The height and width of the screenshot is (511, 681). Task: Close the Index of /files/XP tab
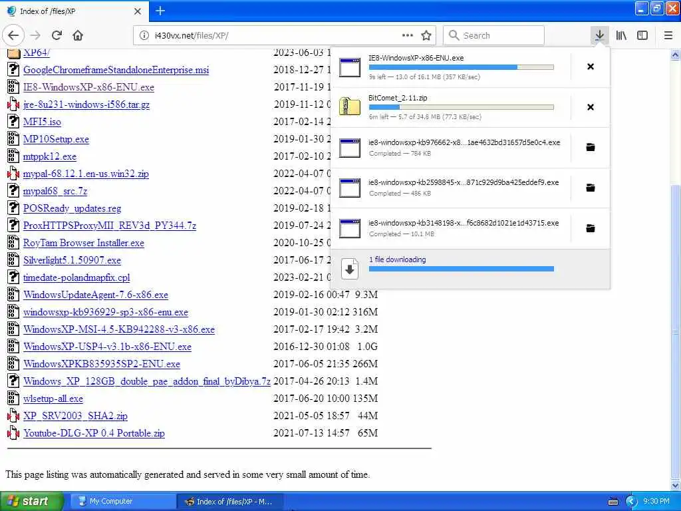137,11
